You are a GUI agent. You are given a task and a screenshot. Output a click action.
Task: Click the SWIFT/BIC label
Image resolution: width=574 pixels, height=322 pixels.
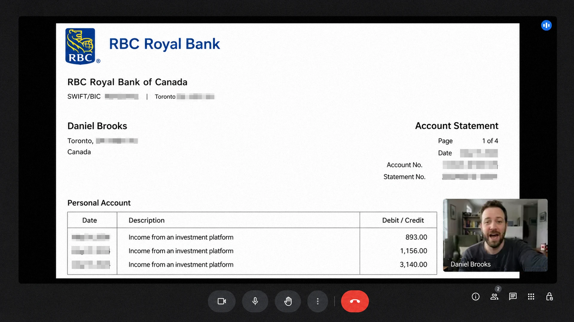coord(84,97)
